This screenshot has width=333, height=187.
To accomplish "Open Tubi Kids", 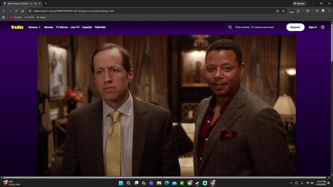I will [100, 27].
